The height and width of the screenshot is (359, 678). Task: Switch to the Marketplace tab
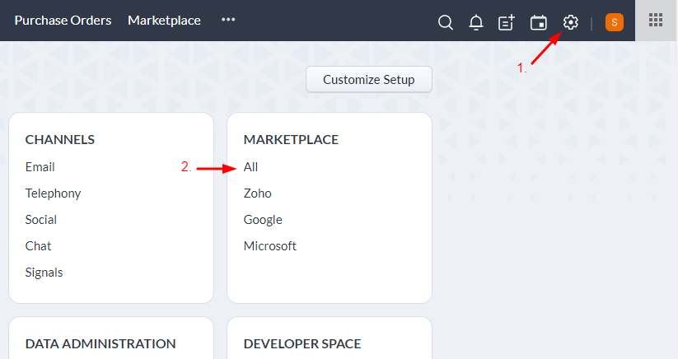[164, 21]
